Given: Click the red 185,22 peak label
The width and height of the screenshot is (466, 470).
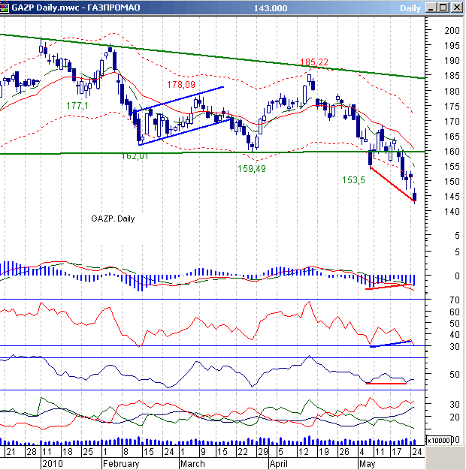Looking at the screenshot, I should (314, 62).
